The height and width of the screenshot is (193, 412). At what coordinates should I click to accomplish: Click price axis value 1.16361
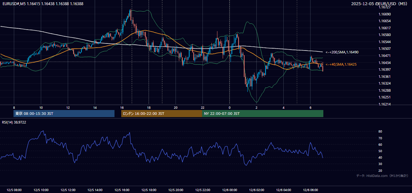point(385,77)
